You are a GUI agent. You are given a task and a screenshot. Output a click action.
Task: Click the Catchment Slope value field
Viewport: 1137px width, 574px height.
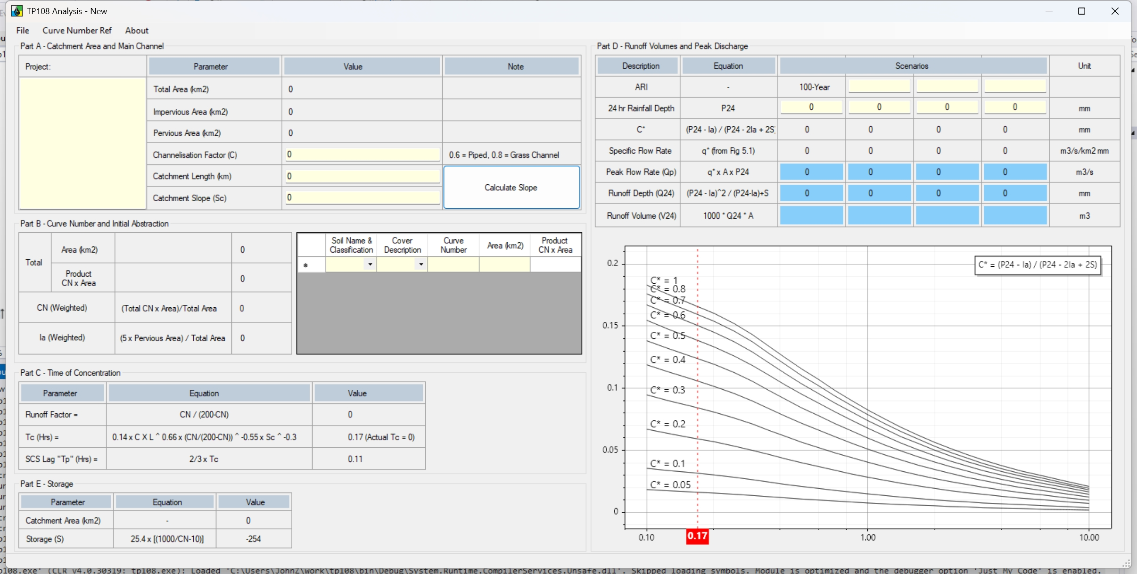coord(362,198)
